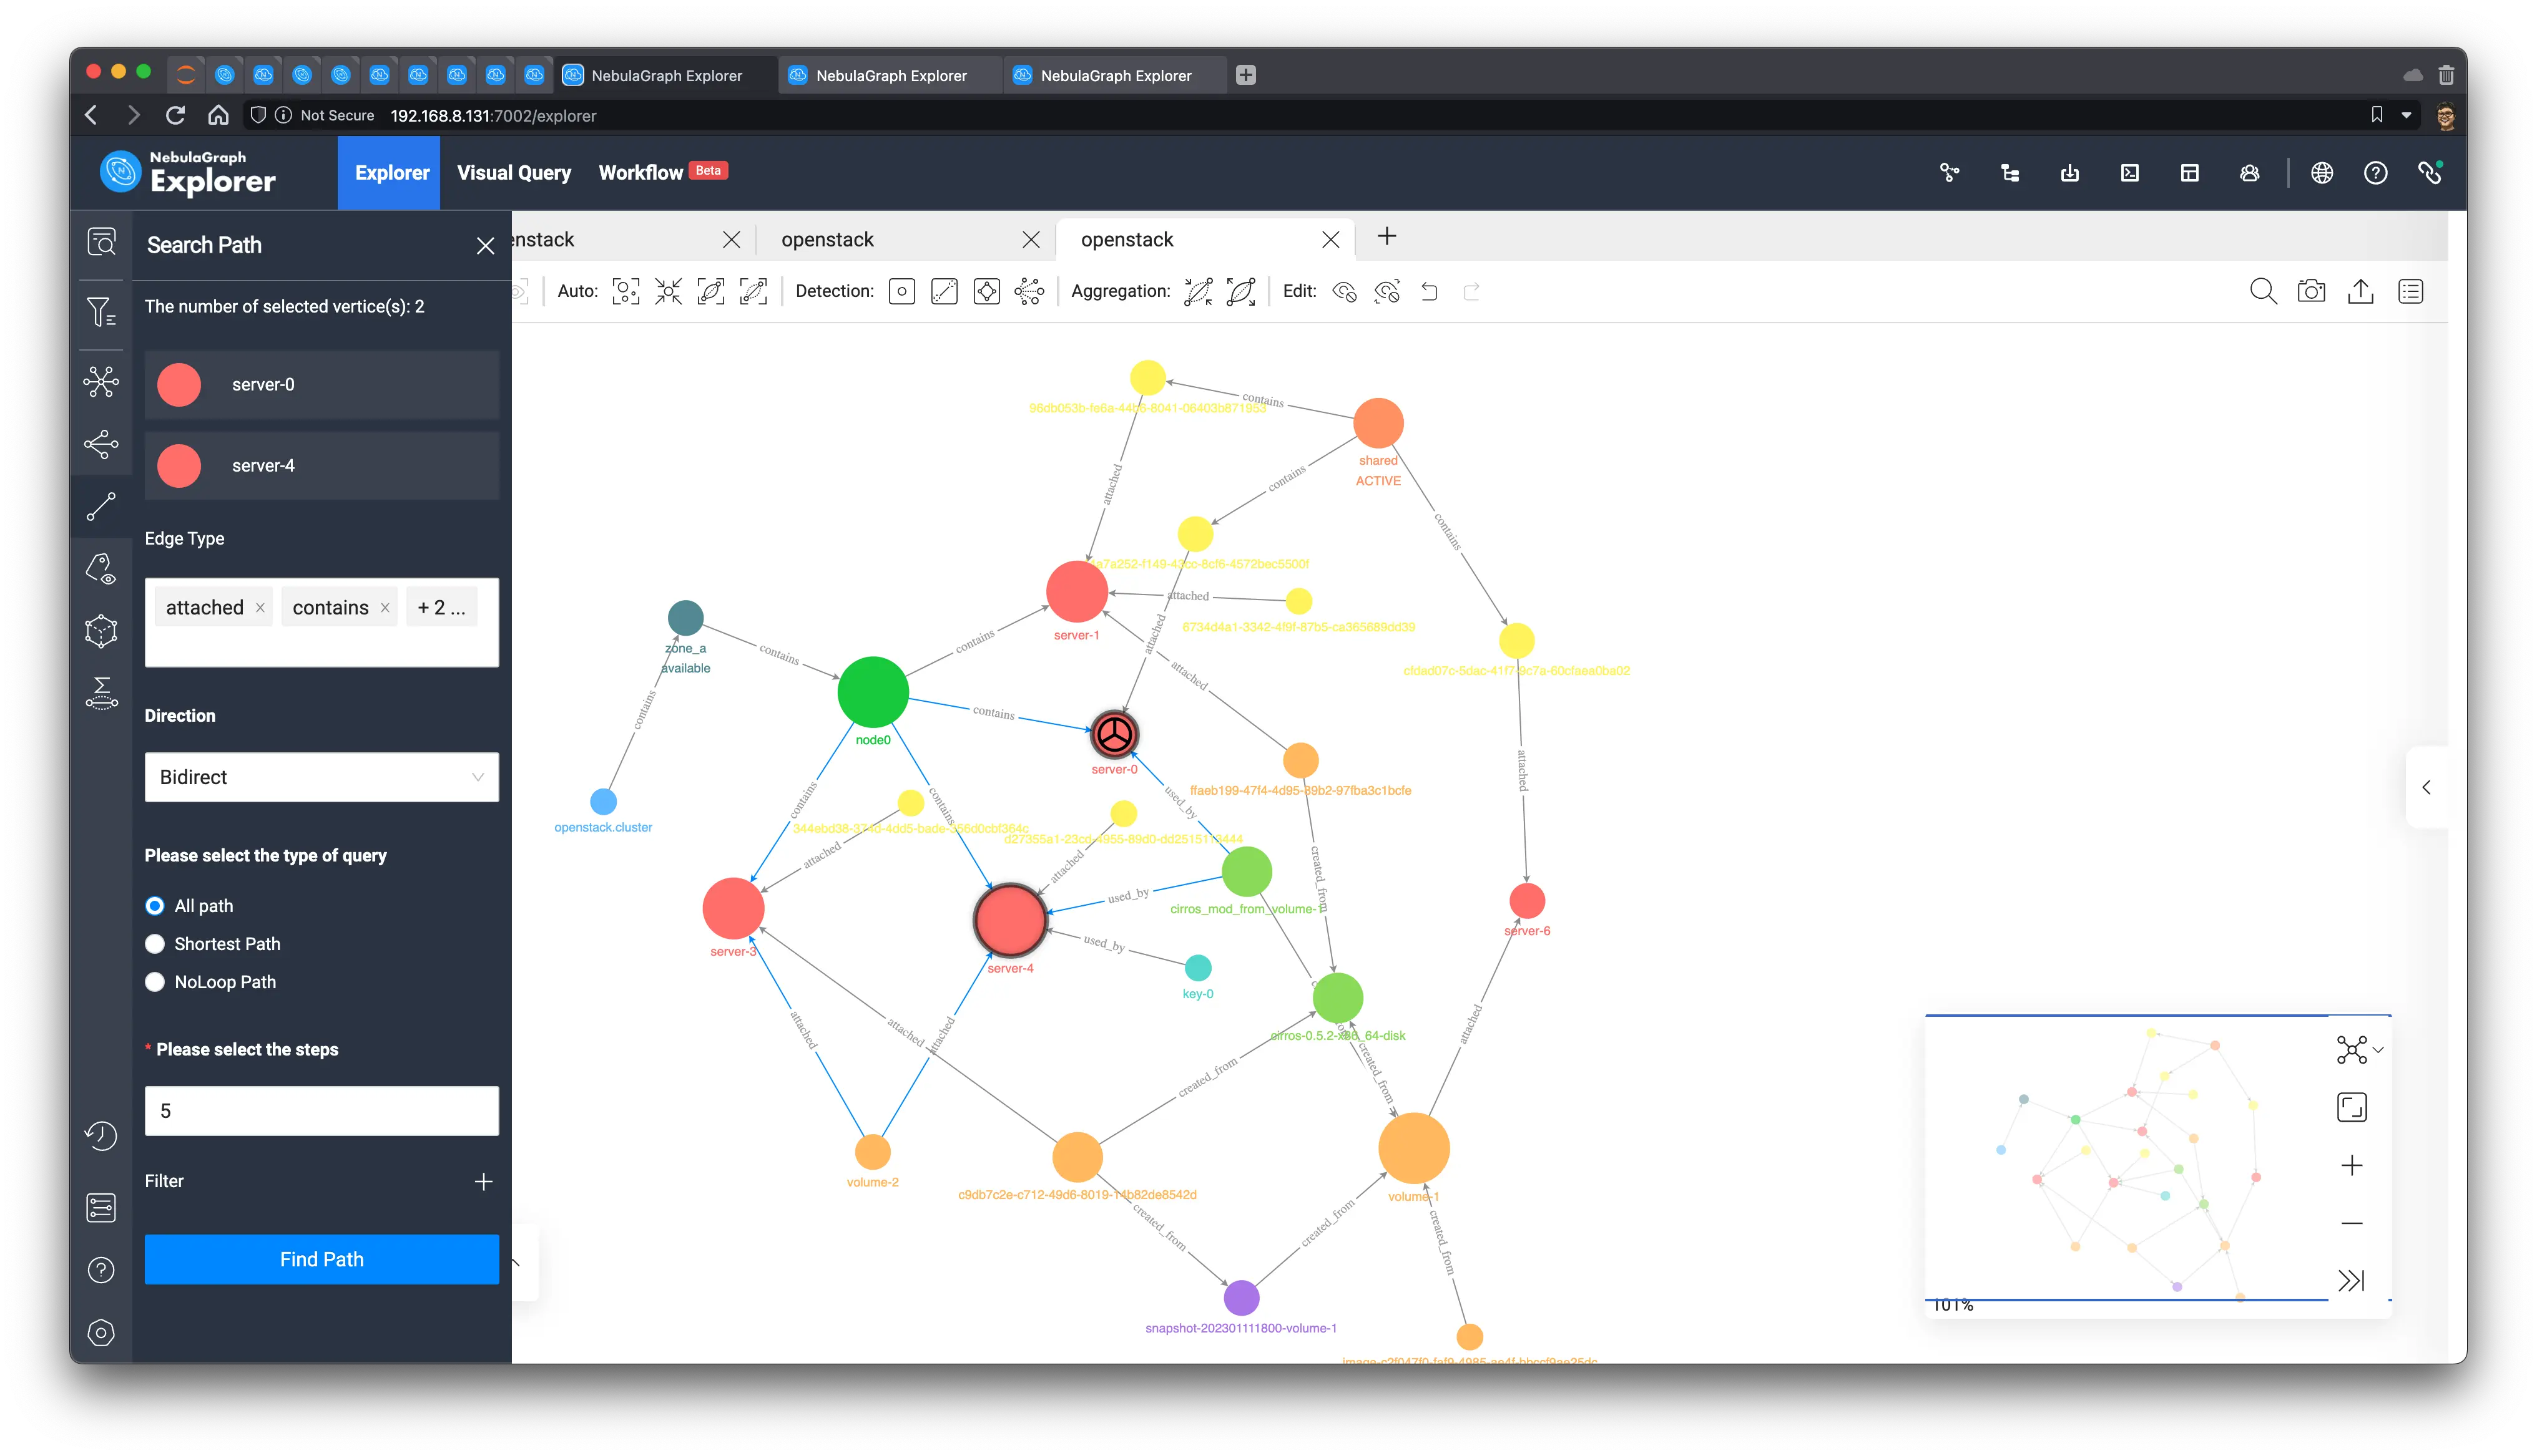
Task: Click the point detection icon
Action: (x=901, y=291)
